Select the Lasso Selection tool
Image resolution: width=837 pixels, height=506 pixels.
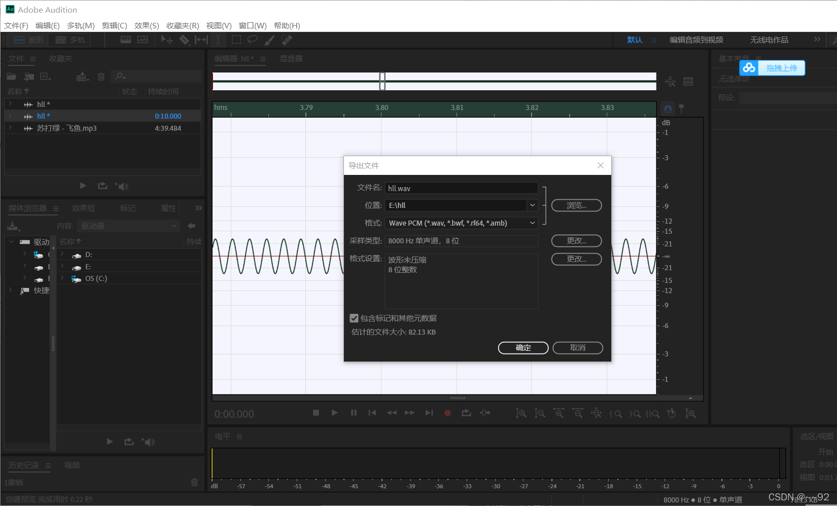point(253,40)
